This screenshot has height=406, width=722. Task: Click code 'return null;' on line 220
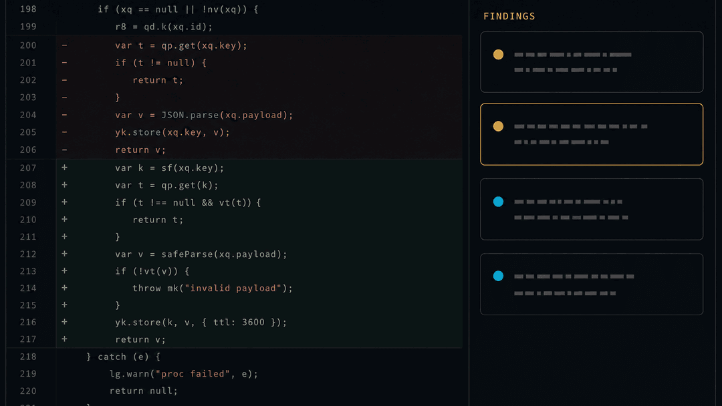144,391
